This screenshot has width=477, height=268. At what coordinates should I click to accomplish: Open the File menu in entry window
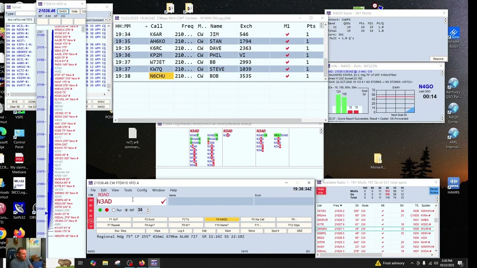[x=93, y=190]
